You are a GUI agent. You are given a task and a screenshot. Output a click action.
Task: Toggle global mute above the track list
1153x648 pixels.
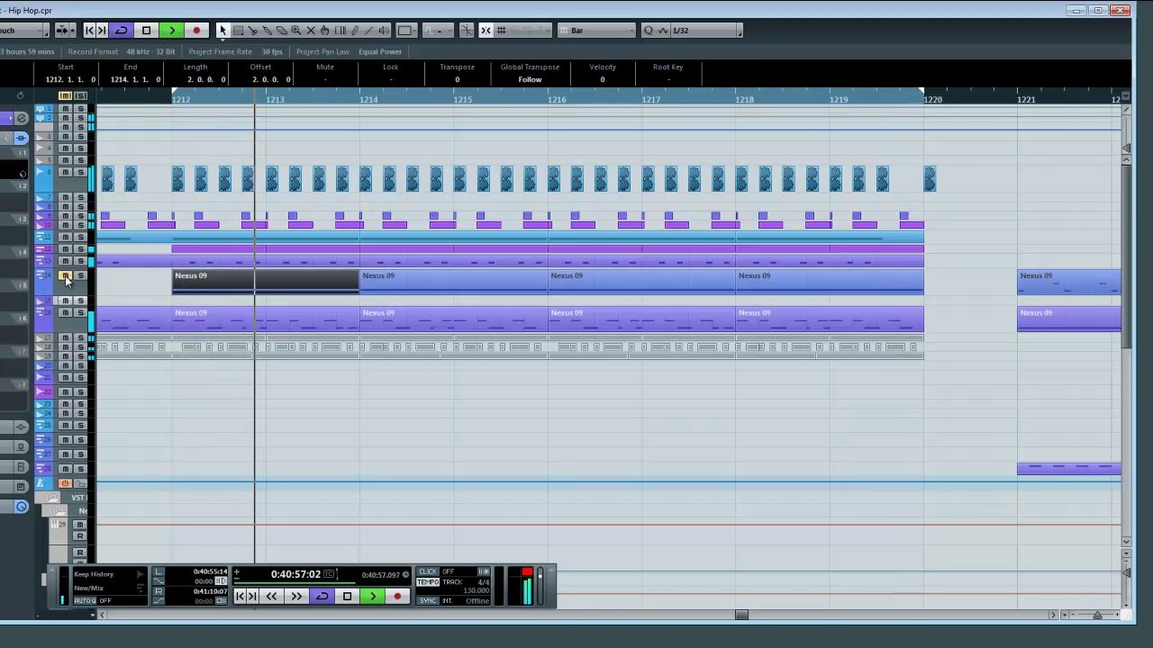point(65,95)
